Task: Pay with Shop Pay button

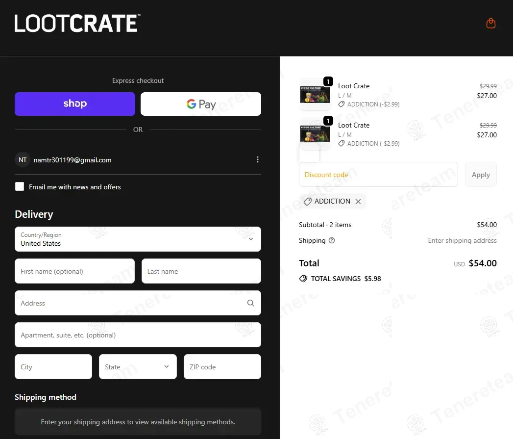Action: pyautogui.click(x=75, y=104)
